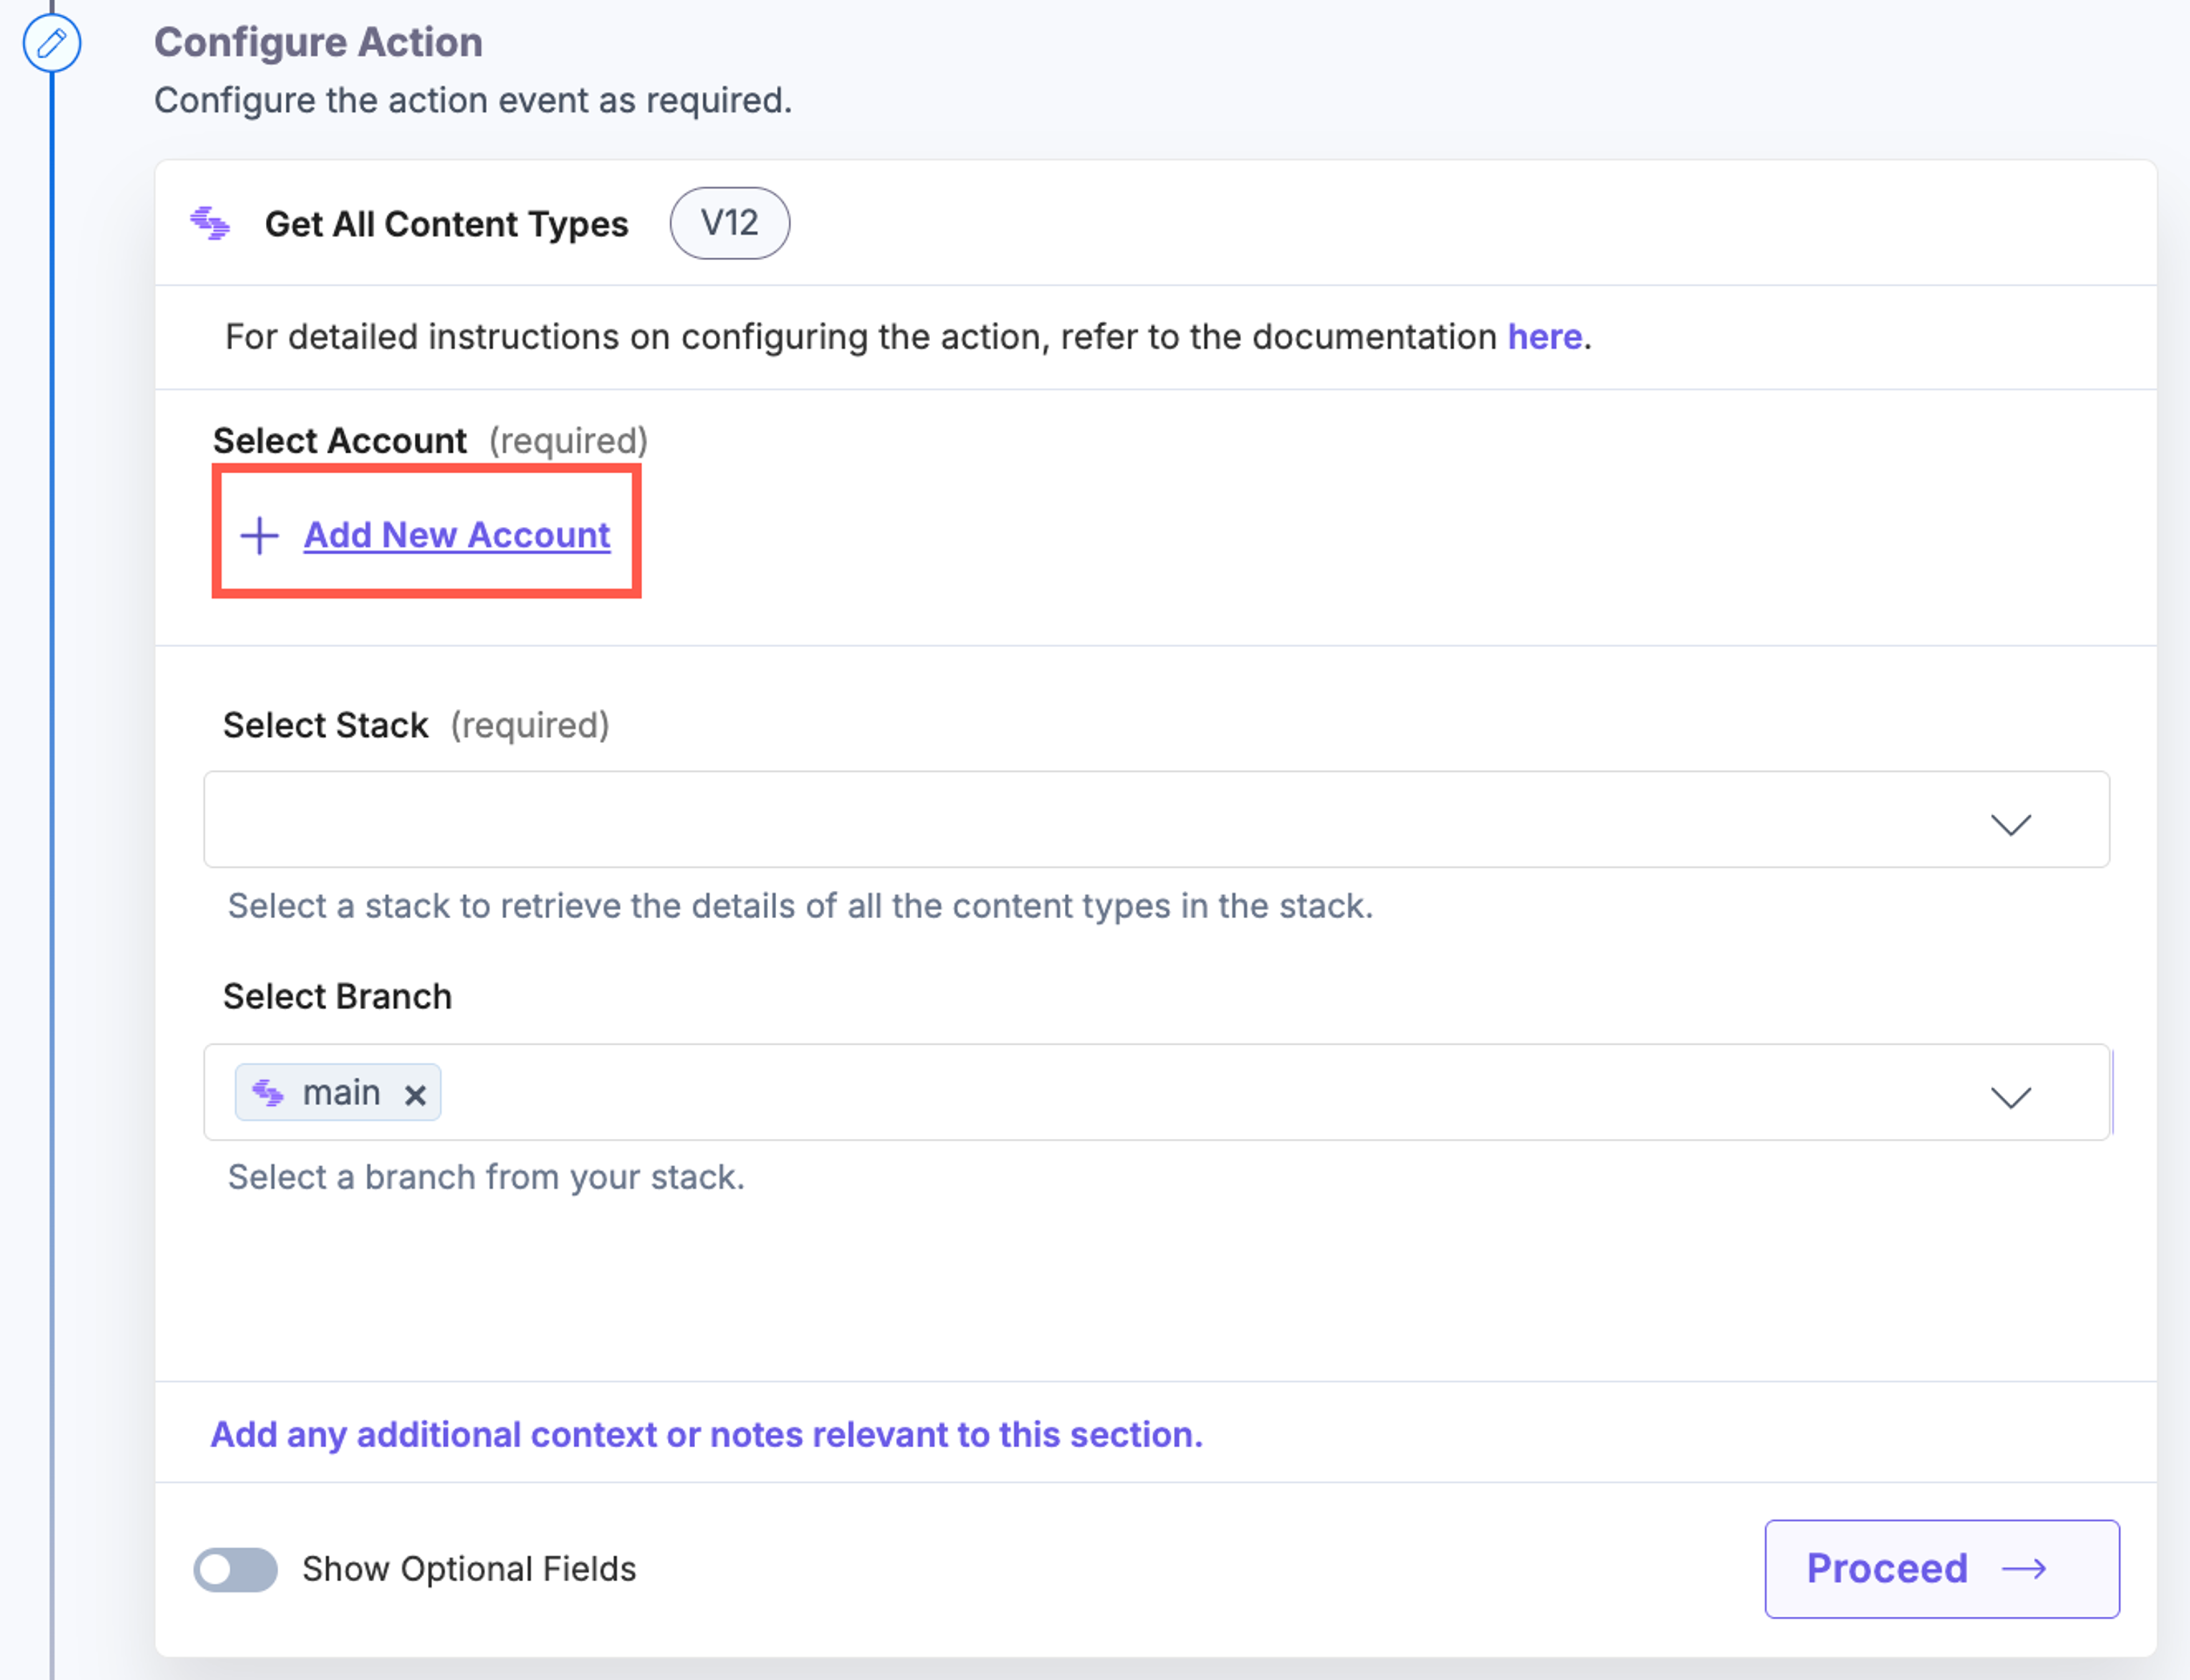Toggle Show Optional Fields switch

point(236,1569)
